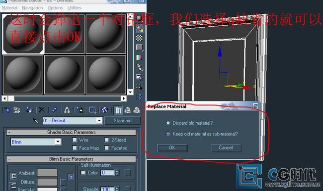The image size is (323, 191).
Task: Click the Diffuse map button
Action: 63,182
